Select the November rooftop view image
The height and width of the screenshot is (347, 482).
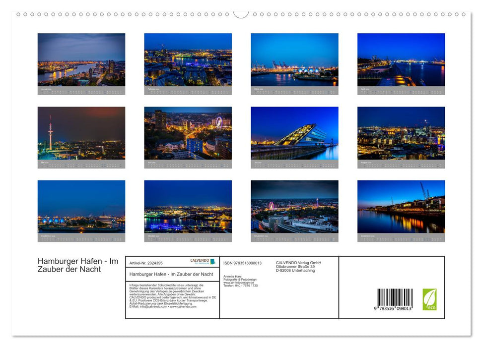(x=294, y=208)
